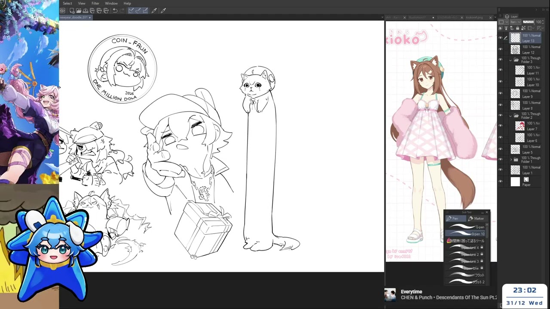The image size is (550, 309).
Task: Select the G-pen 10 brush
Action: [x=466, y=233]
